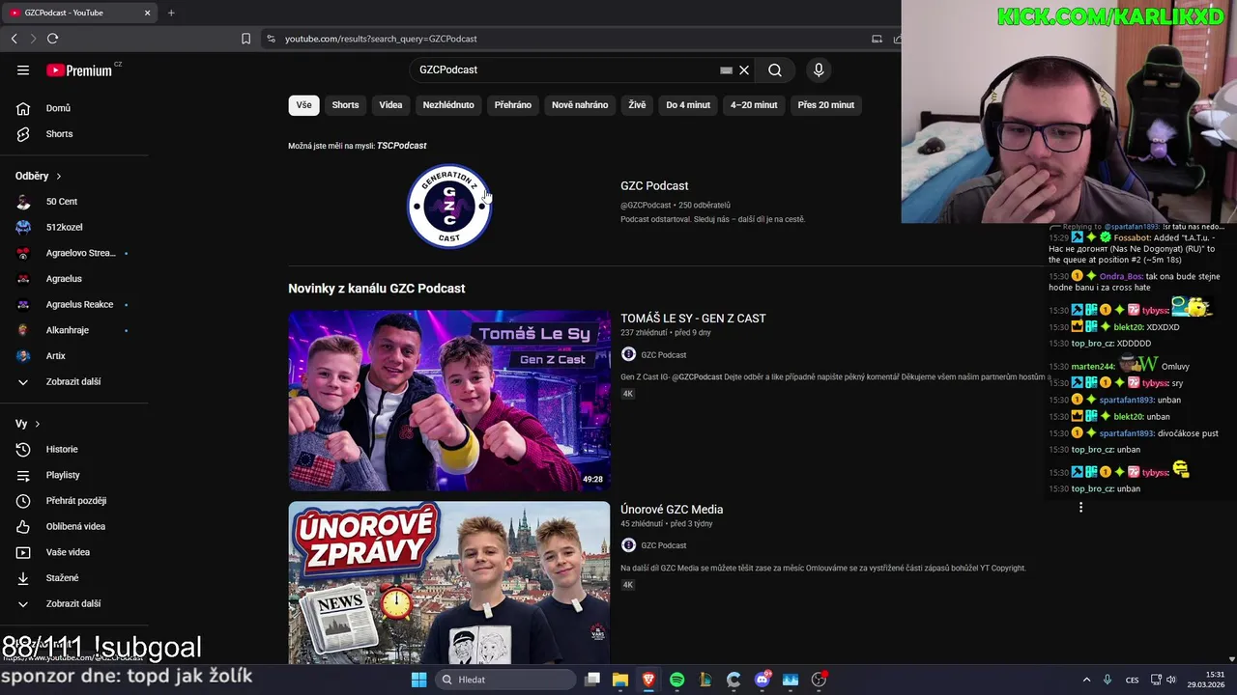The width and height of the screenshot is (1237, 695).
Task: Open Discord from the taskbar
Action: pyautogui.click(x=762, y=680)
